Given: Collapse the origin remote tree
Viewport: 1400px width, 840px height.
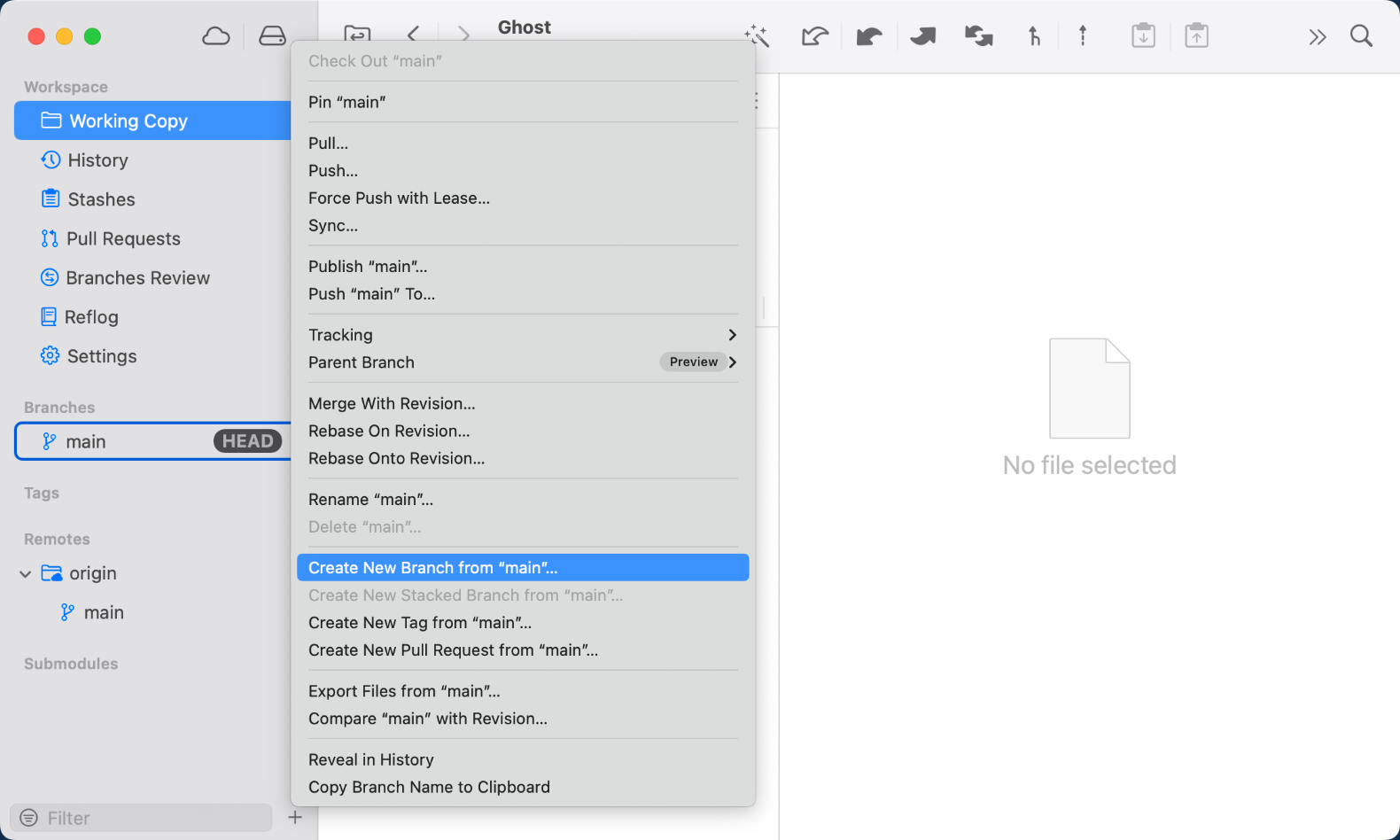Looking at the screenshot, I should tap(26, 574).
